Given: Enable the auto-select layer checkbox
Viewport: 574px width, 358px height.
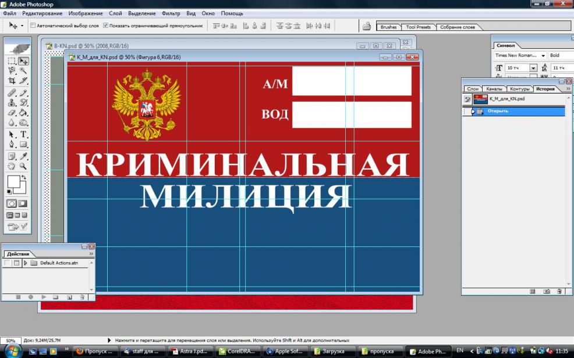Looking at the screenshot, I should [x=33, y=26].
